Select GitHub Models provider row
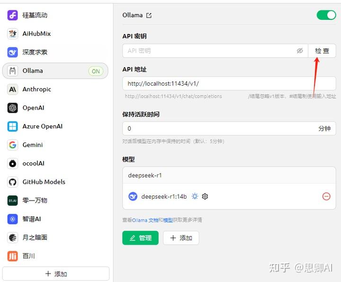This screenshot has height=282, width=341. point(55,182)
